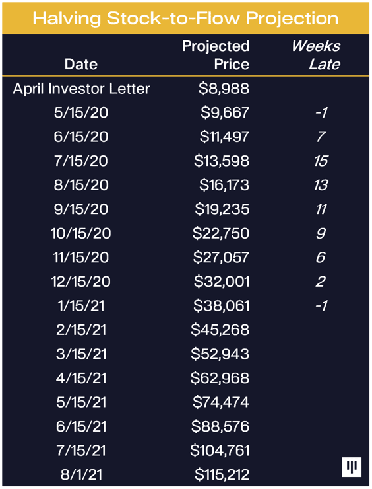
Task: Click the $8,988 projected price
Action: click(224, 89)
